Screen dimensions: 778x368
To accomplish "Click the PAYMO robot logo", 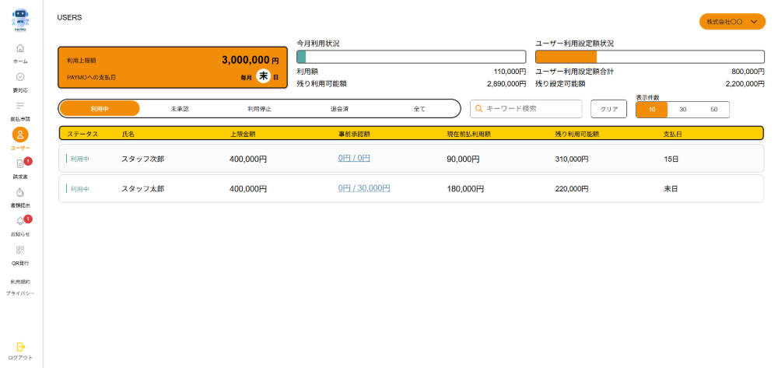I will [20, 19].
